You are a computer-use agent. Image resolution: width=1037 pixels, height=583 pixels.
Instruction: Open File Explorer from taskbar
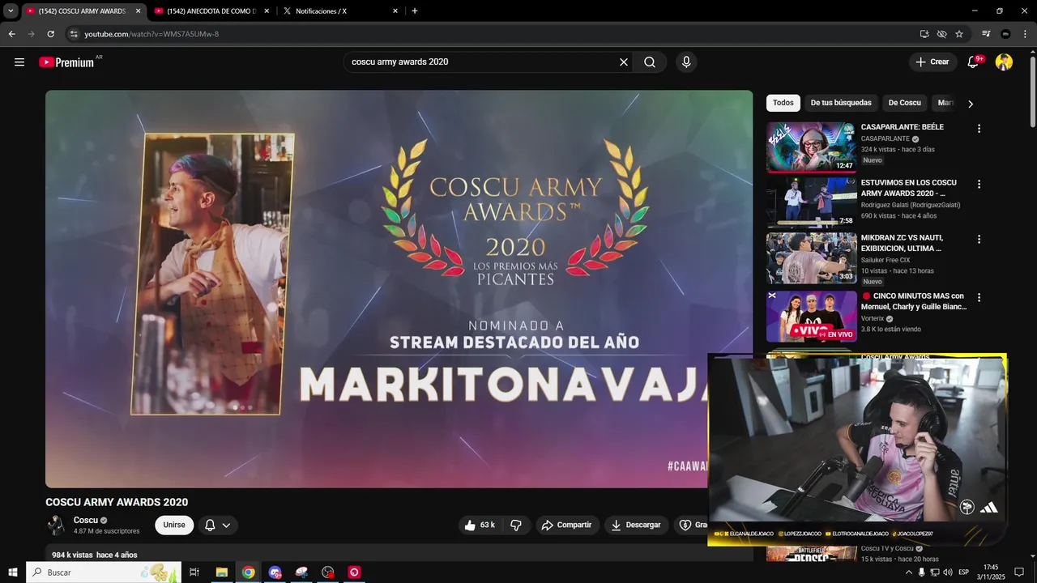221,572
